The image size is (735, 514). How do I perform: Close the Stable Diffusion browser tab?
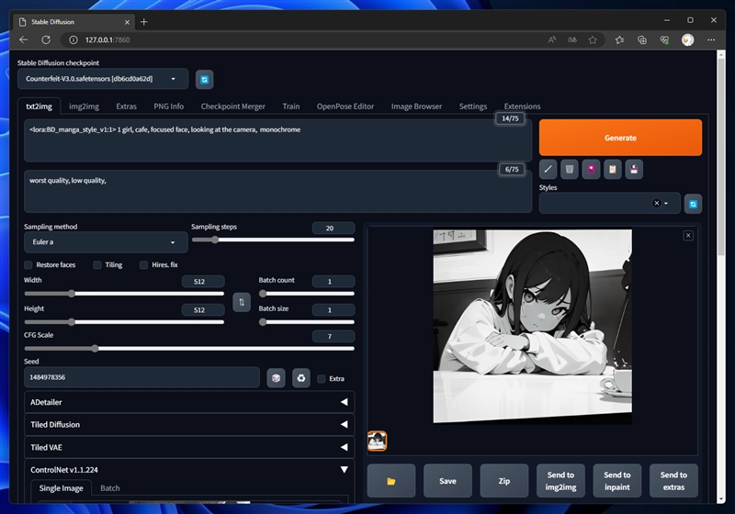pos(127,22)
